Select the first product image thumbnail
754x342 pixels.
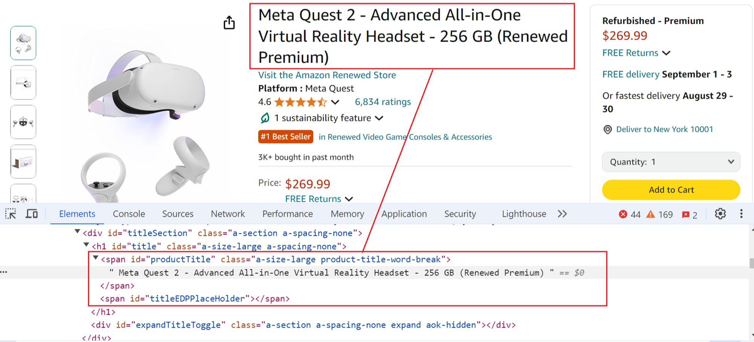(x=23, y=42)
